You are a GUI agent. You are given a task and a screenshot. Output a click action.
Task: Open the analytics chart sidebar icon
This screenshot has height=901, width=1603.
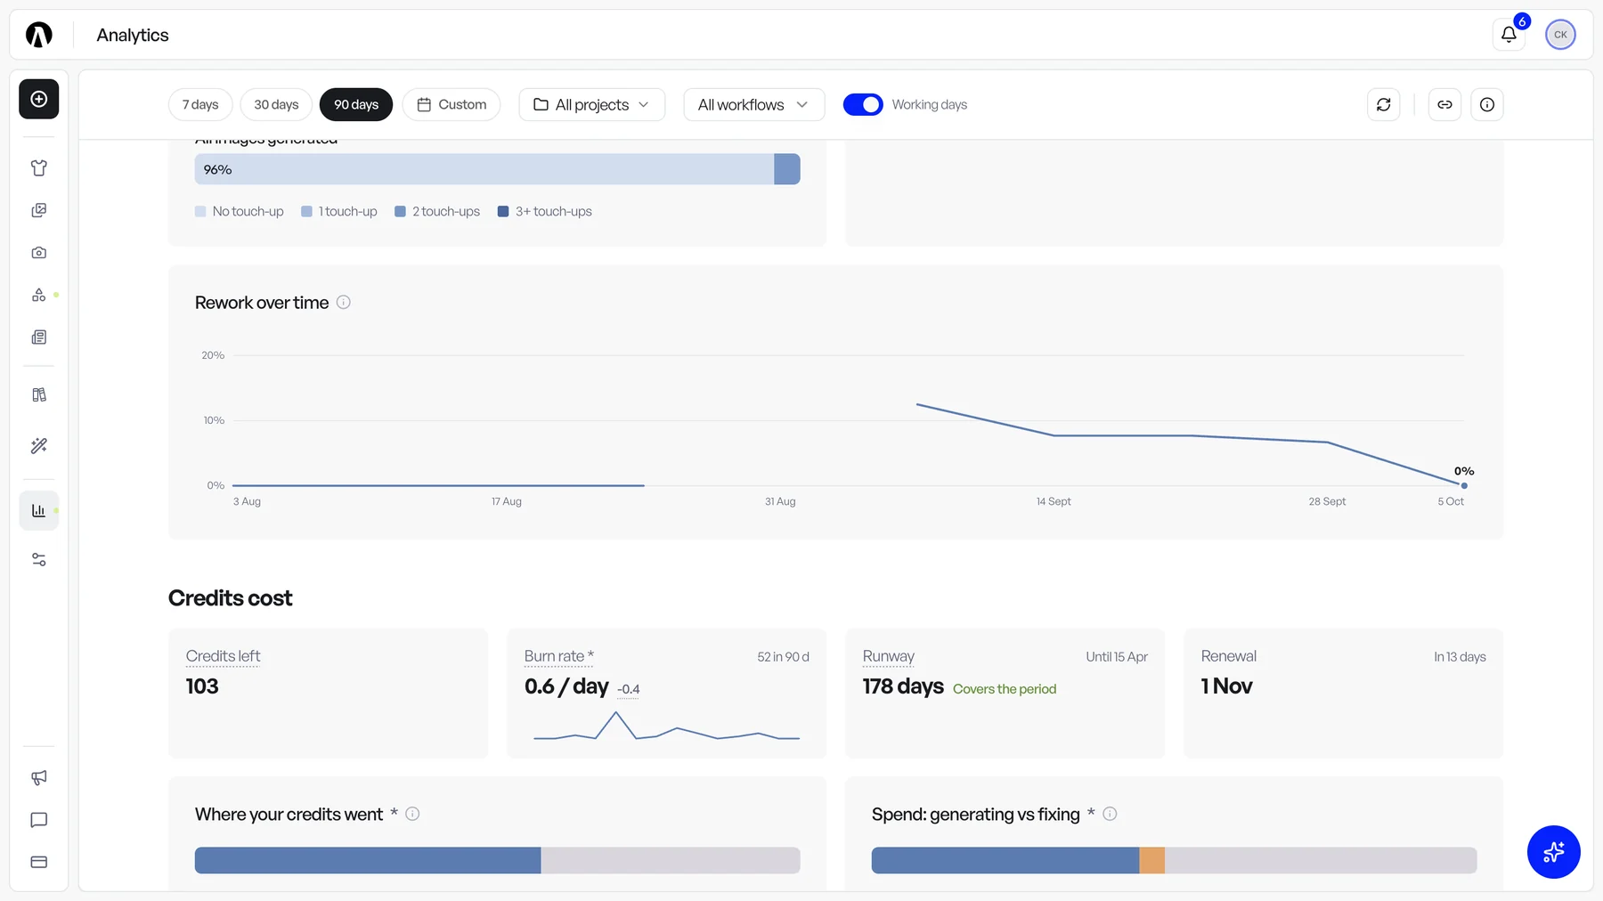point(39,510)
